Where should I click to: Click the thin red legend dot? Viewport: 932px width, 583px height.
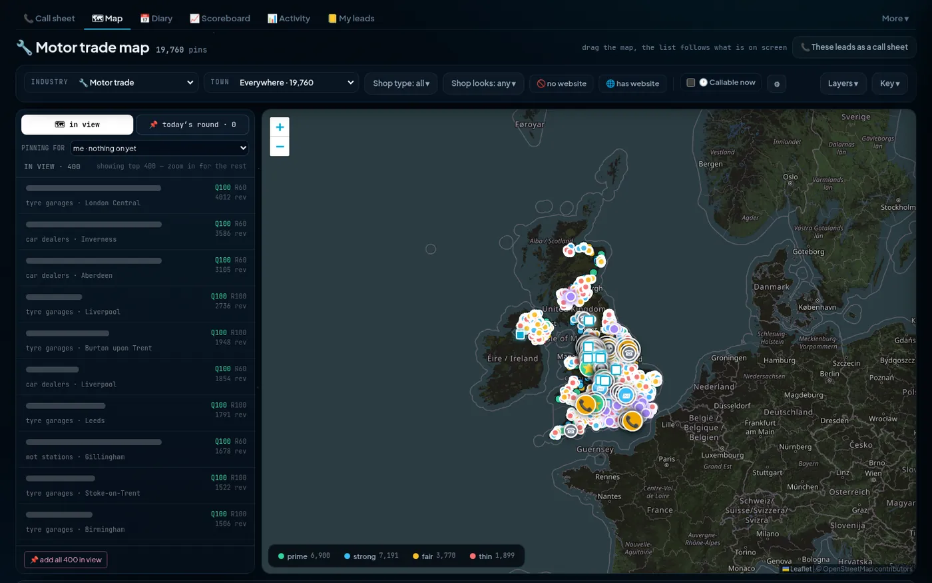pos(473,556)
